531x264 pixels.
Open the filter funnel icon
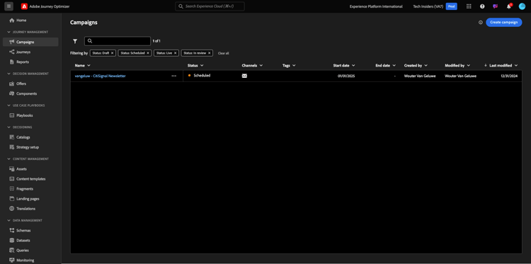(75, 41)
